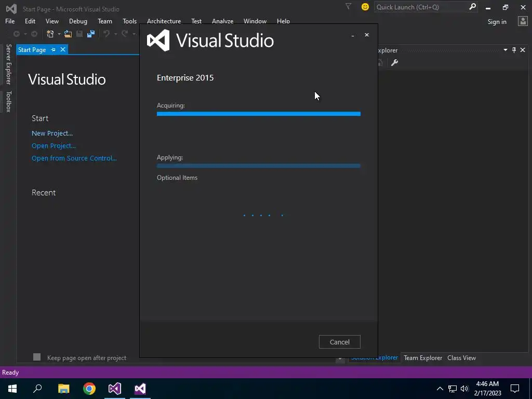Close the Solution Explorer panel
This screenshot has height=399, width=532.
(523, 50)
